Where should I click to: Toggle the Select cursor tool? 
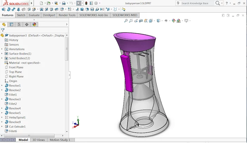[79, 3]
